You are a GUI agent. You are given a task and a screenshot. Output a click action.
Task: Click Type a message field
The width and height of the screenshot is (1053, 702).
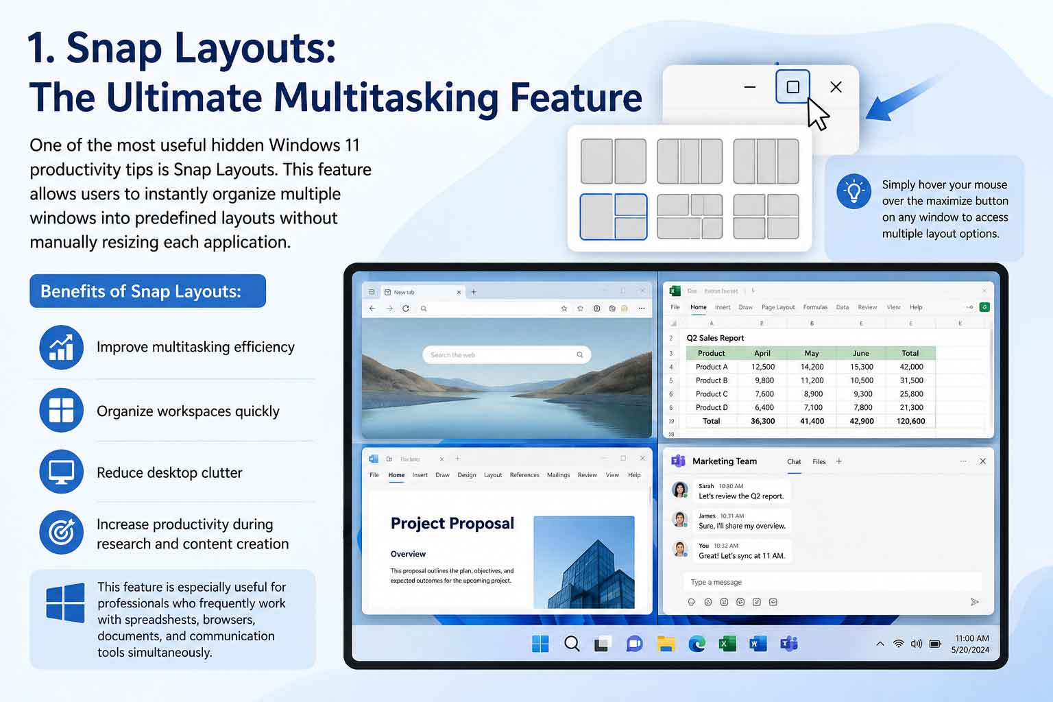[x=832, y=582]
